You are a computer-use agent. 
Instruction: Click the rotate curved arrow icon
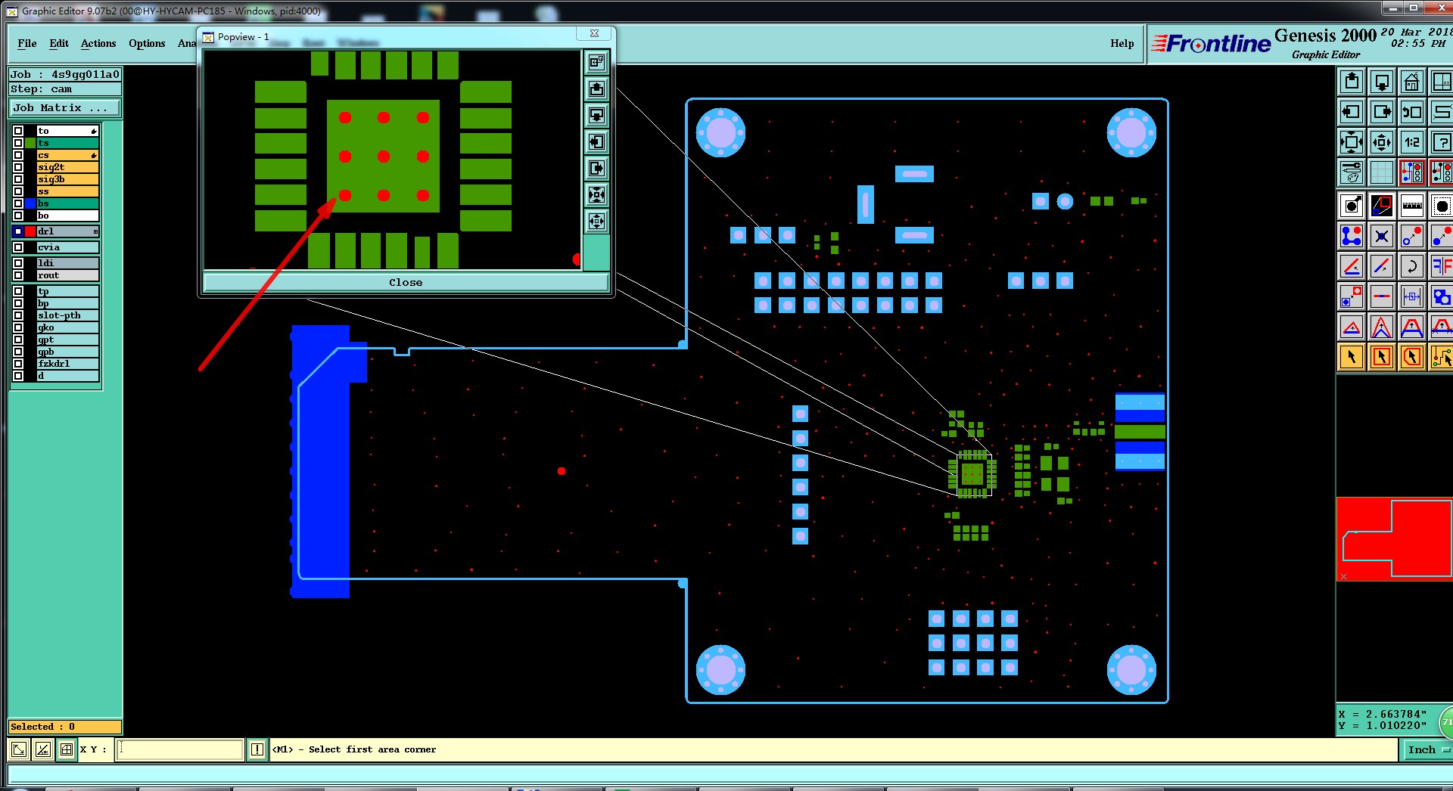(x=1412, y=266)
